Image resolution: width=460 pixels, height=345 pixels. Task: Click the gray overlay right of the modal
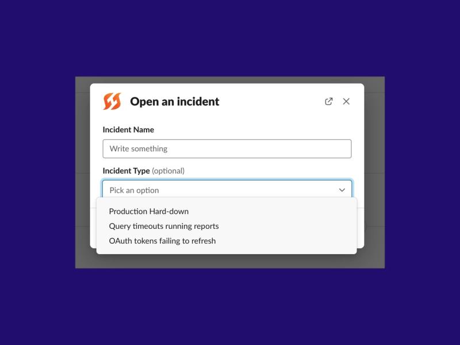pyautogui.click(x=374, y=172)
